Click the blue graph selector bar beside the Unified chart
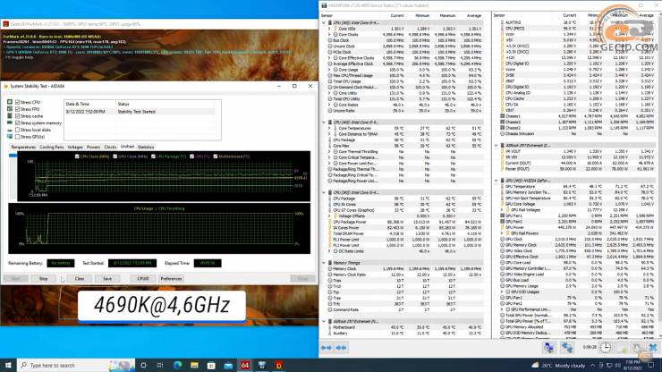The height and width of the screenshot is (372, 662). 13,156
